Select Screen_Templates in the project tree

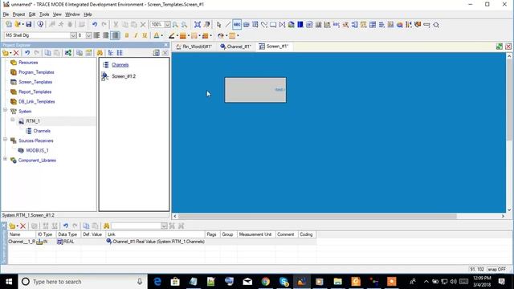click(35, 82)
